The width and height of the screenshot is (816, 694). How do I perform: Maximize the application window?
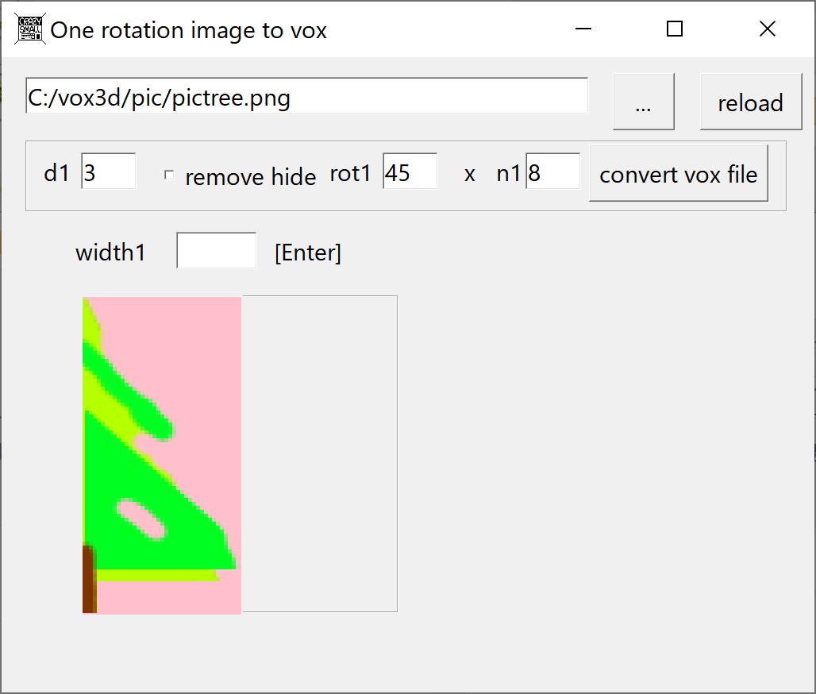click(x=675, y=29)
